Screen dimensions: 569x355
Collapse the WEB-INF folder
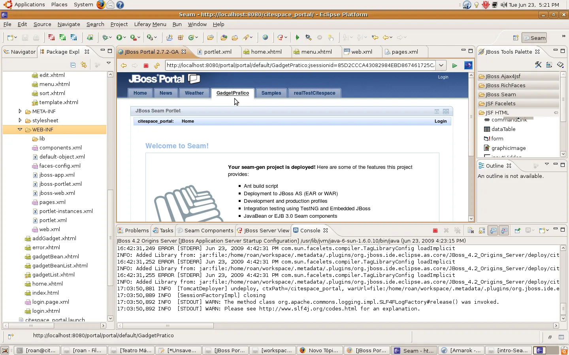tap(20, 129)
